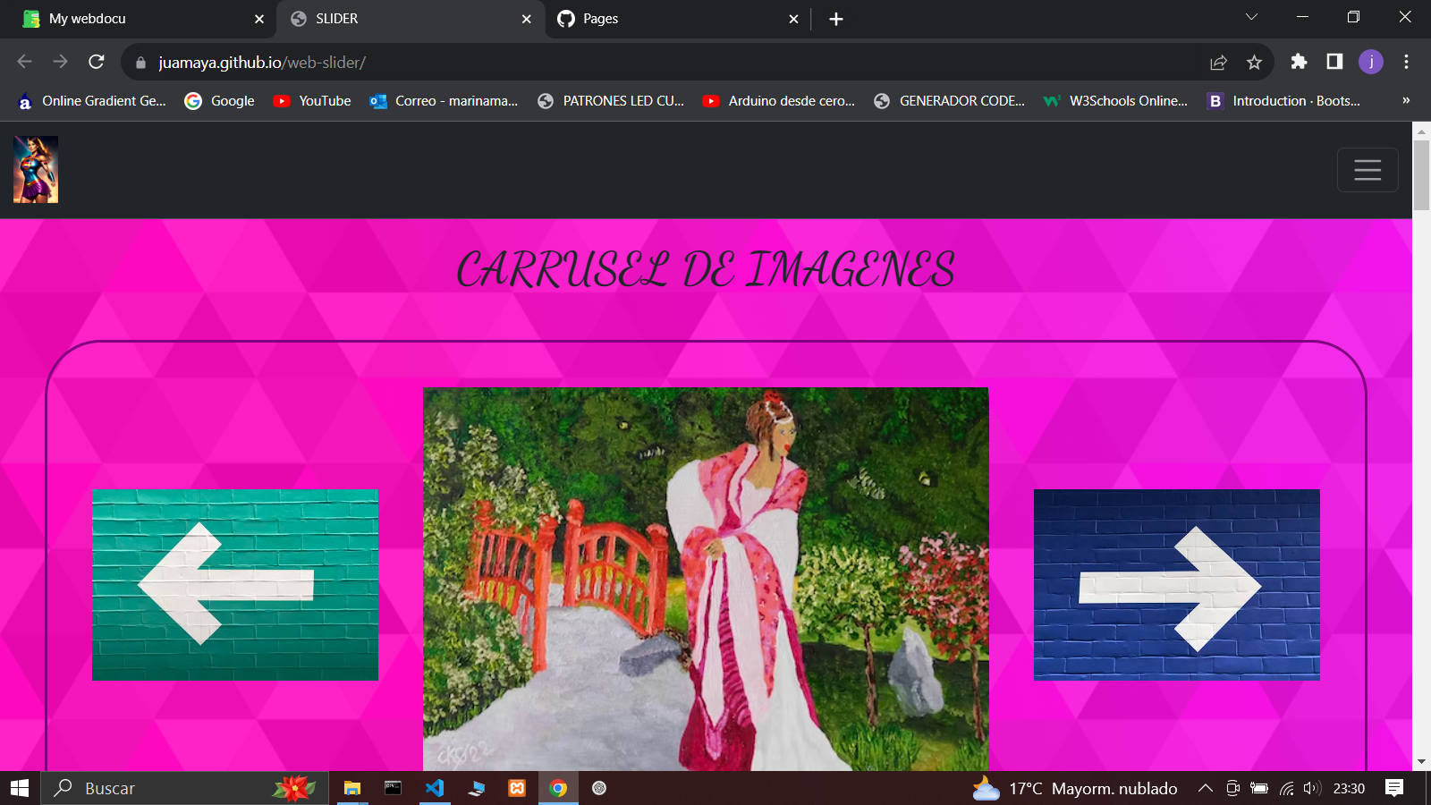Click the scrollbar up arrow
Image resolution: width=1431 pixels, height=805 pixels.
1421,131
